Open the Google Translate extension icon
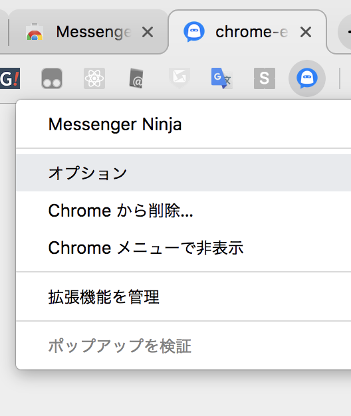351x416 pixels. point(221,78)
